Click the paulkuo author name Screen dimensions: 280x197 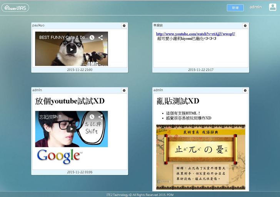pos(38,25)
